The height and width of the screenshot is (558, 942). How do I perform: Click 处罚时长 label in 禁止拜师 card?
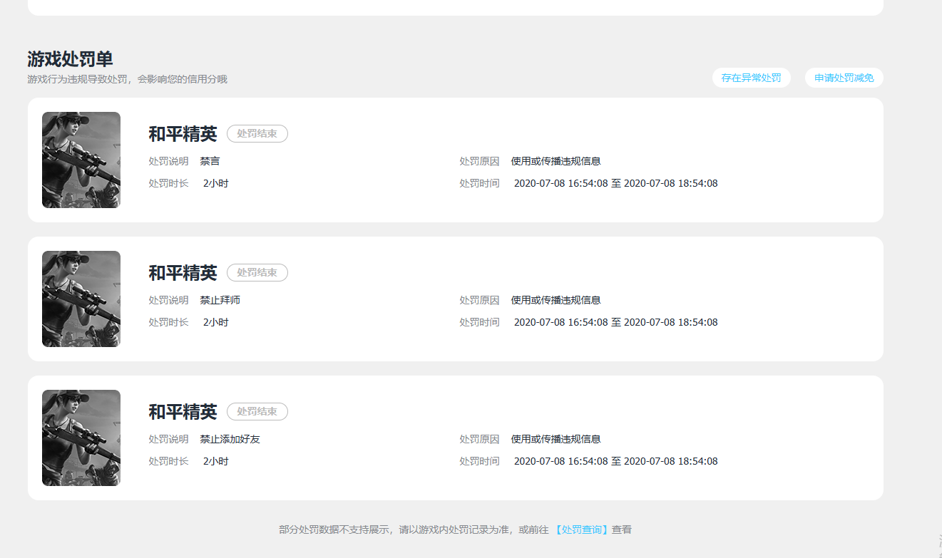click(168, 322)
